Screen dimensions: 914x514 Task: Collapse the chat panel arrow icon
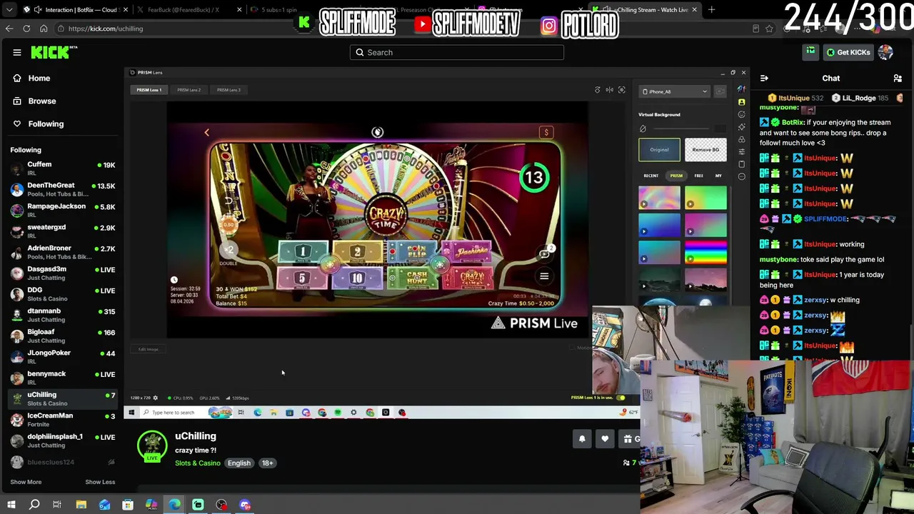[x=764, y=78]
